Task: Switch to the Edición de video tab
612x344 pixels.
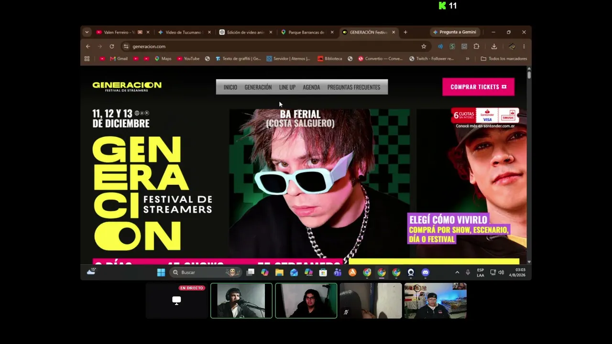Action: [246, 32]
